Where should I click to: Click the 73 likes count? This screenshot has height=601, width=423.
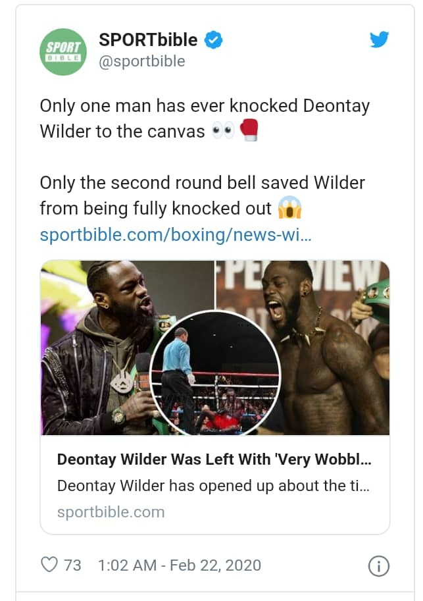[72, 565]
